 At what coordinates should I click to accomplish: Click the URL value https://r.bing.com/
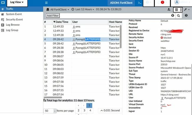click(170, 95)
